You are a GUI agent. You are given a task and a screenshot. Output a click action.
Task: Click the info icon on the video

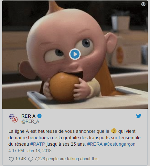143,4
